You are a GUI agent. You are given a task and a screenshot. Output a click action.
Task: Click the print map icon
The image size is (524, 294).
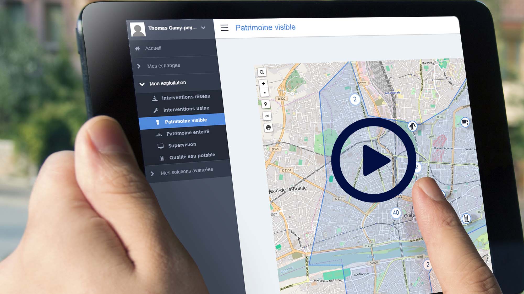(268, 128)
